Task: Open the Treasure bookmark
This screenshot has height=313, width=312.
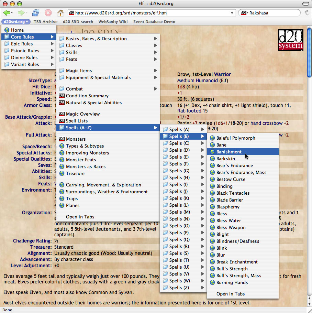Action: pos(109,173)
